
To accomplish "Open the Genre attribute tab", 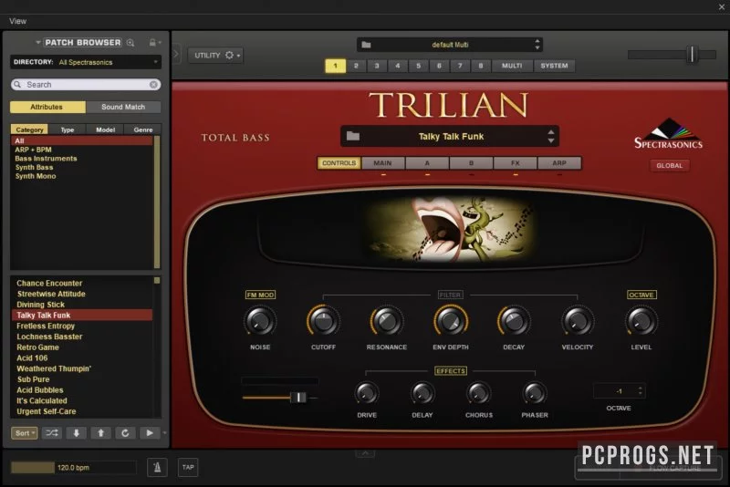I will click(x=143, y=130).
